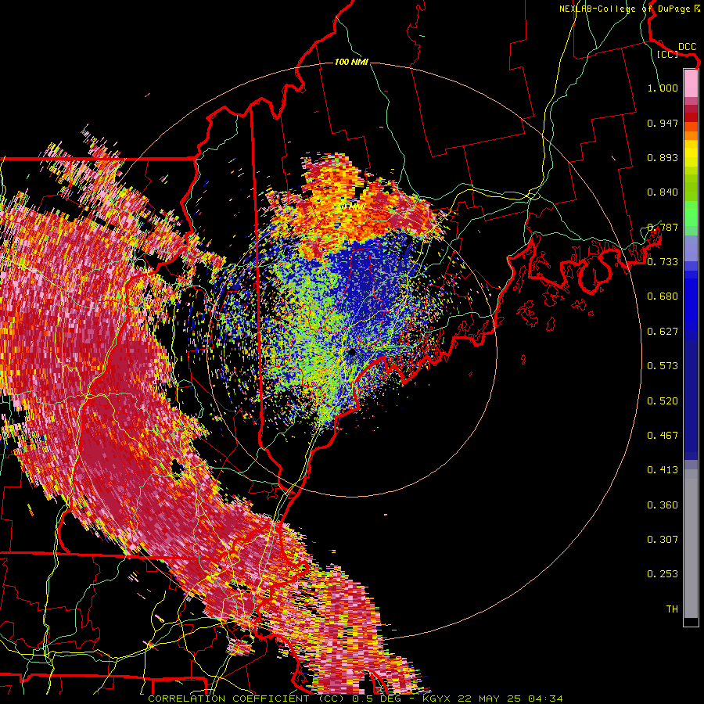This screenshot has height=704, width=704.
Task: Click the yellow swatch in the color bar
Action: (691, 153)
